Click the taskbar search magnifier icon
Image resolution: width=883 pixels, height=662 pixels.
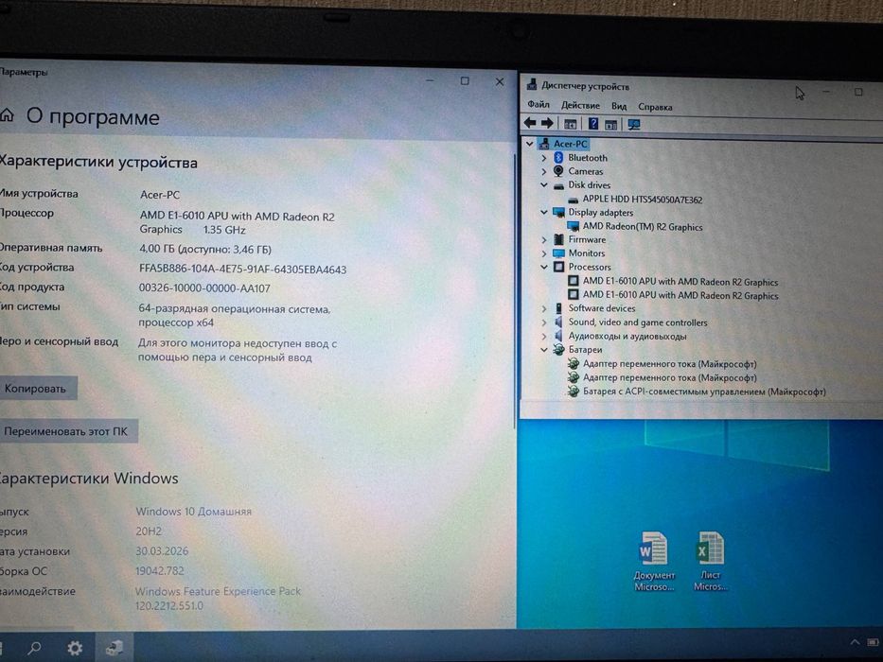[34, 648]
